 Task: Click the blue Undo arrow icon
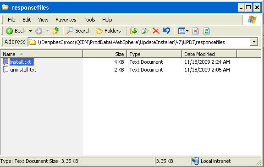tap(167, 31)
